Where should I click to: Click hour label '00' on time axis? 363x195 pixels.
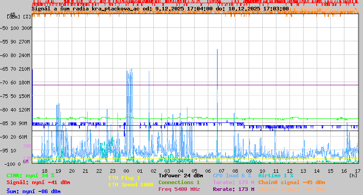127,171
